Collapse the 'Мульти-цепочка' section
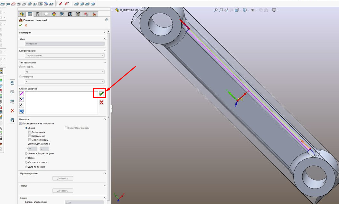Viewport: 339px width, 204px height. tap(105, 173)
